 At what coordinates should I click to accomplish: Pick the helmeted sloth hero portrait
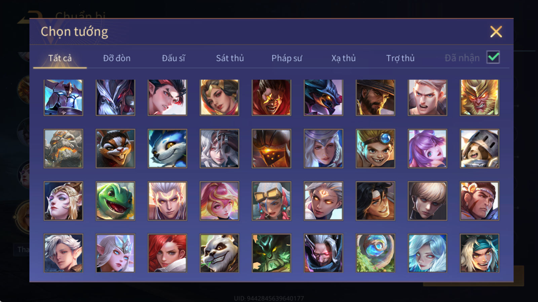(x=479, y=149)
